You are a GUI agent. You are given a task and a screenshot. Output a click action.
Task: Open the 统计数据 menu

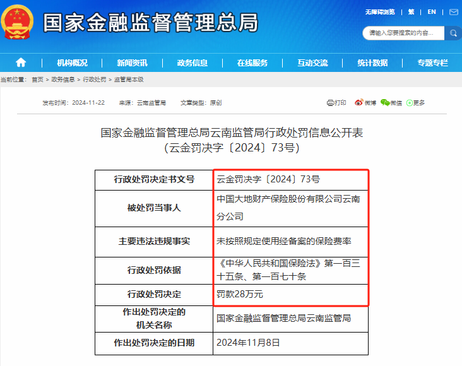(x=373, y=62)
